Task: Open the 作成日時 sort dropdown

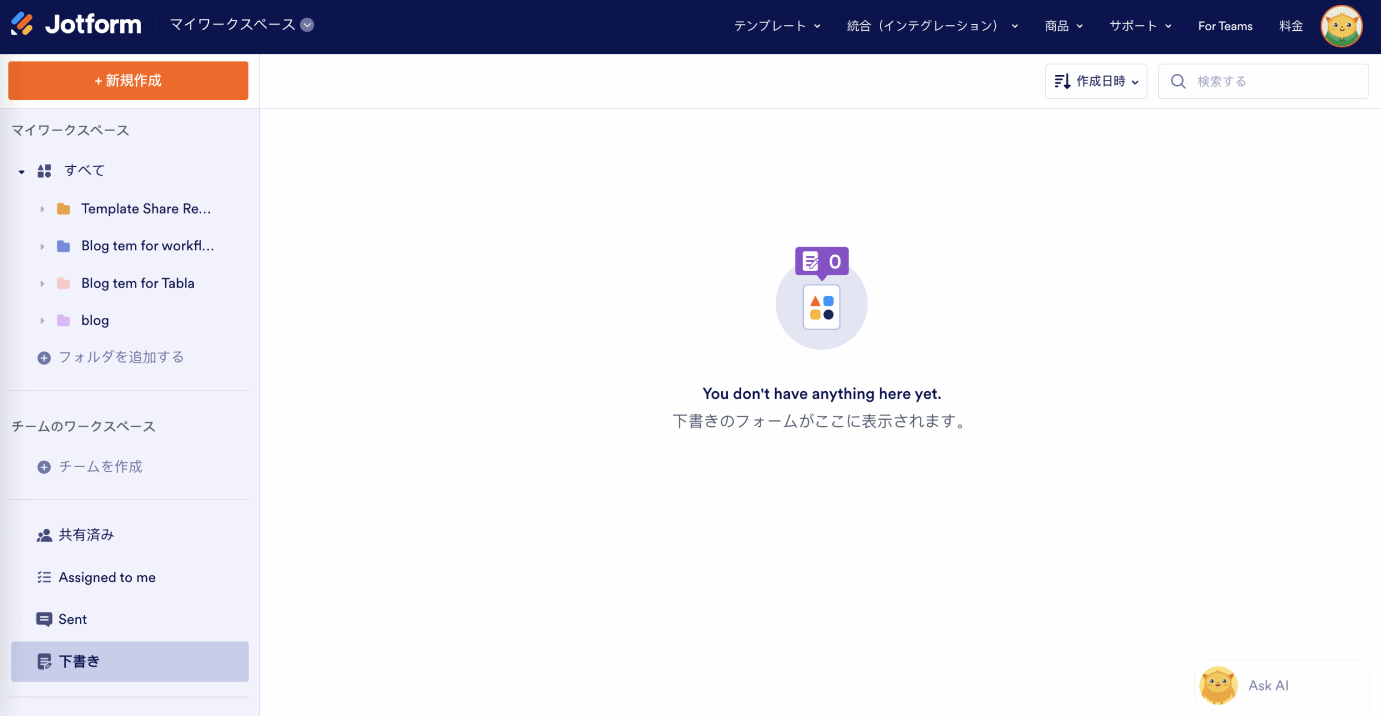Action: [x=1096, y=81]
